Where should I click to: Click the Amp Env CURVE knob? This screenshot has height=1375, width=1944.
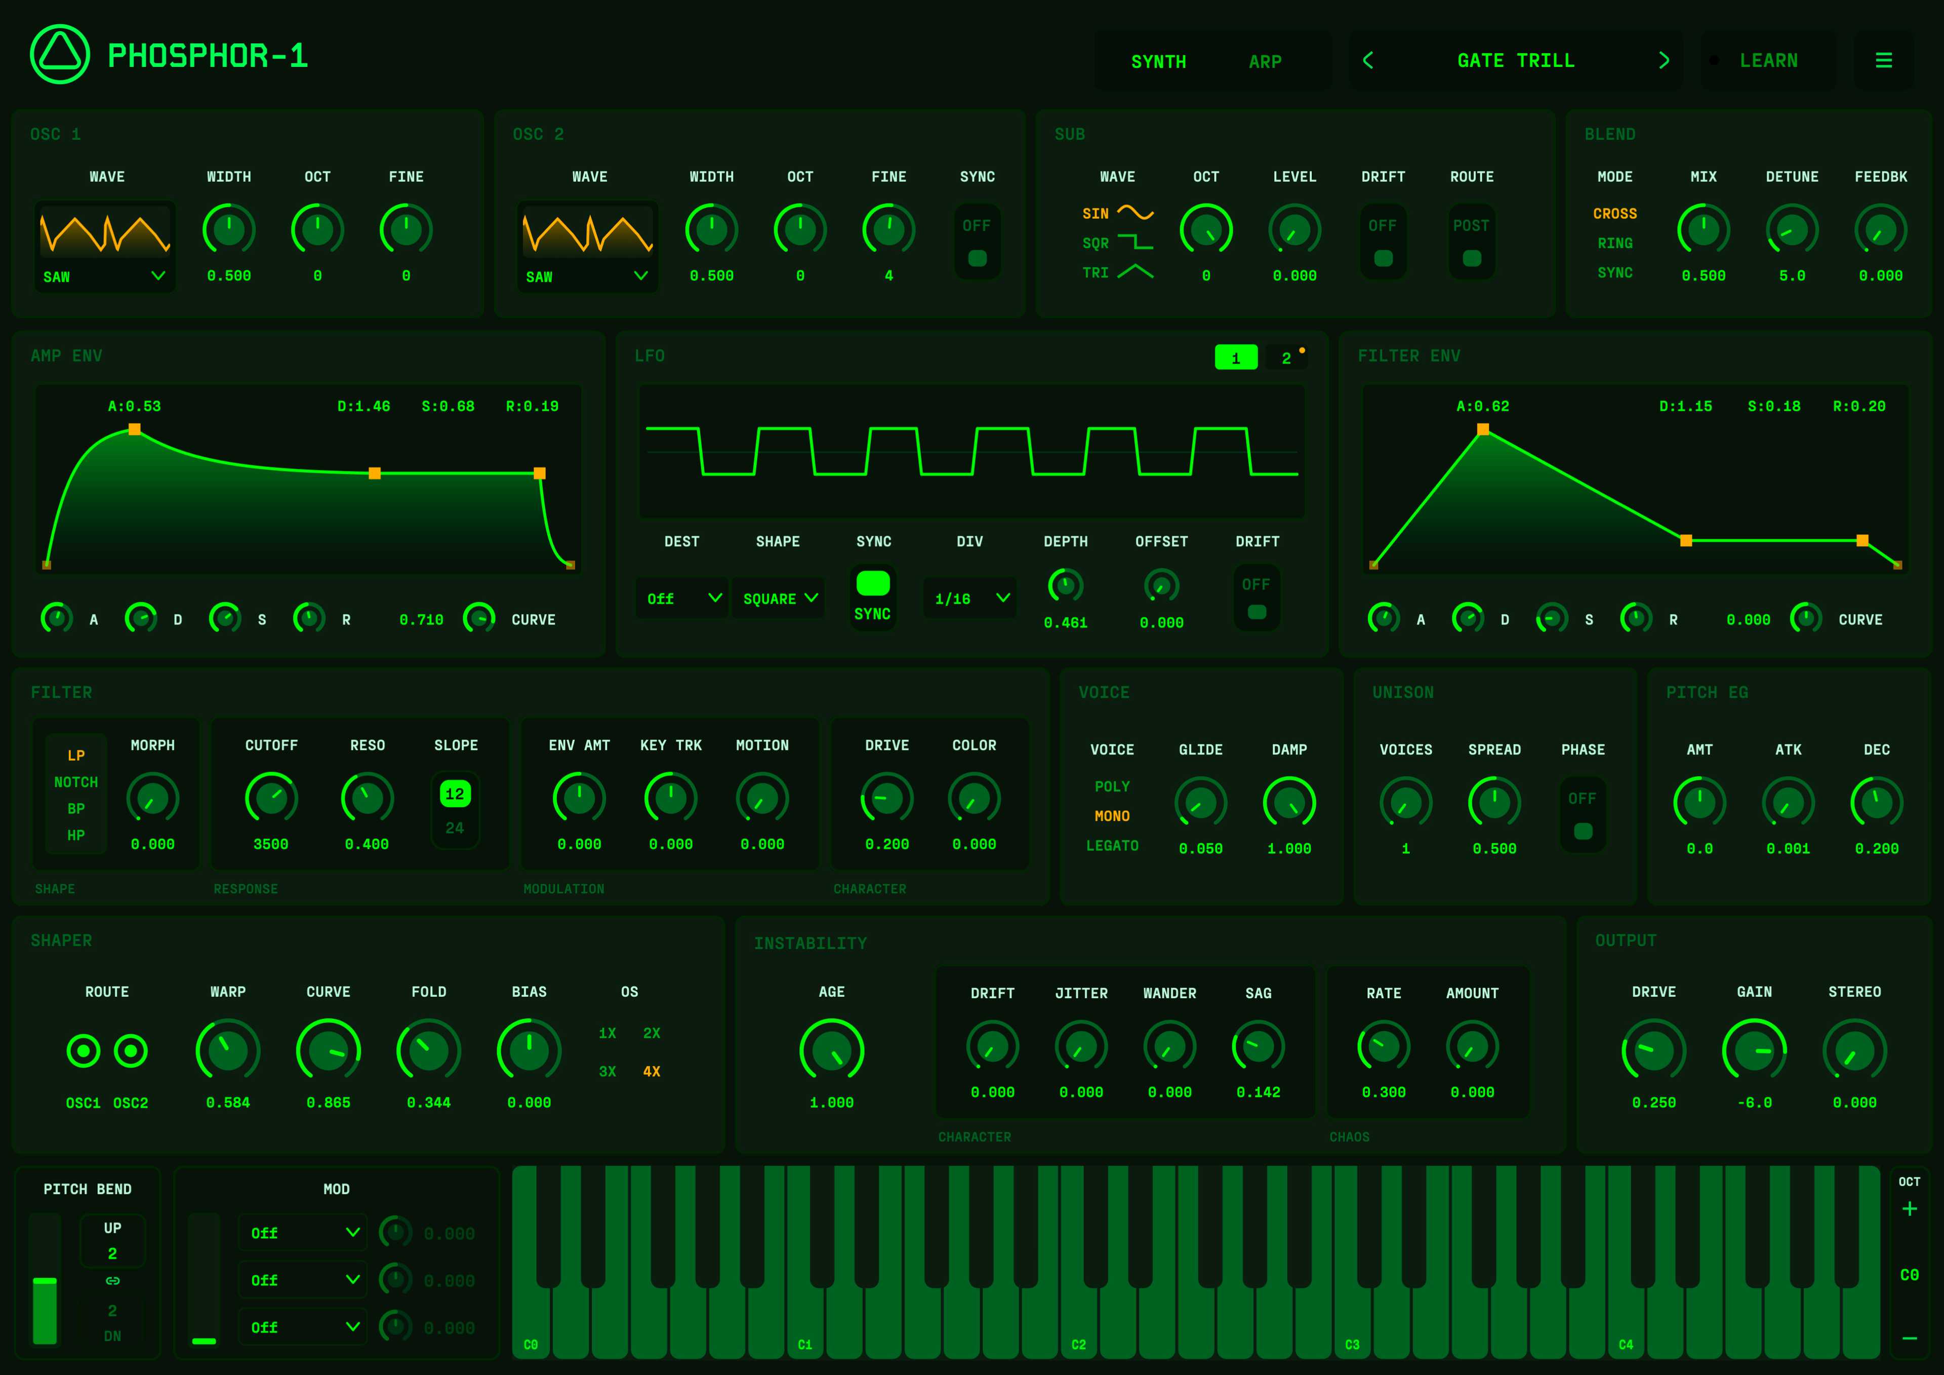479,618
